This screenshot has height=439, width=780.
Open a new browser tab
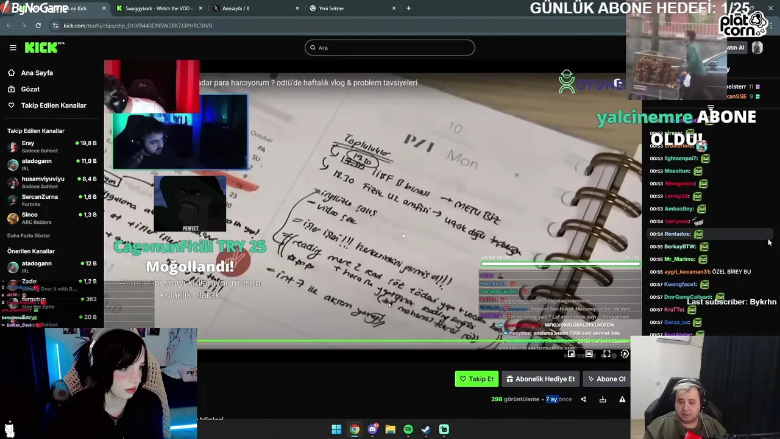coord(408,9)
